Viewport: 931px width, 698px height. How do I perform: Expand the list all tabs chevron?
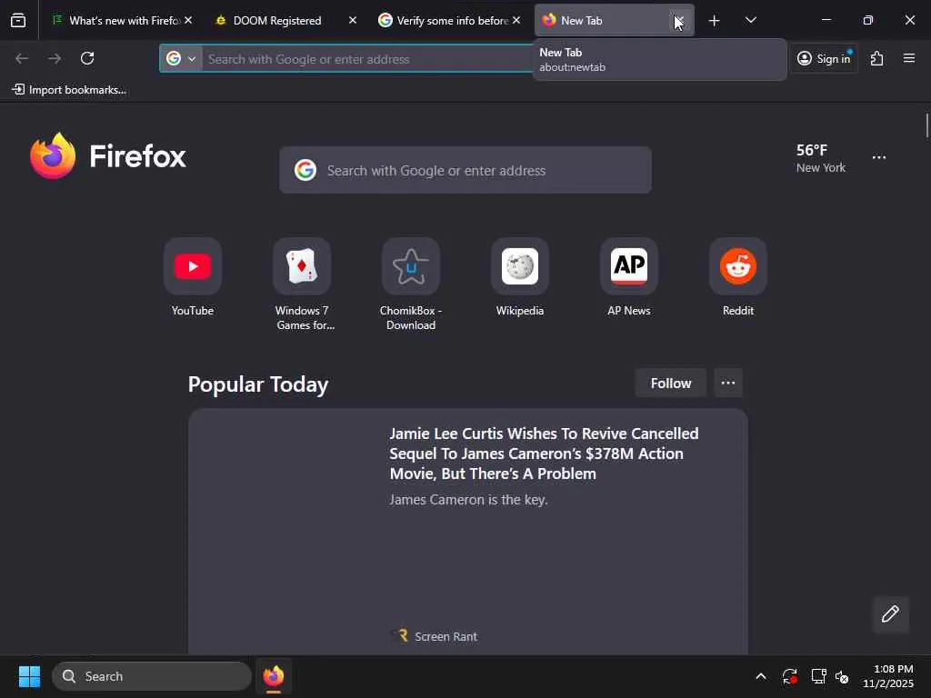pos(750,21)
